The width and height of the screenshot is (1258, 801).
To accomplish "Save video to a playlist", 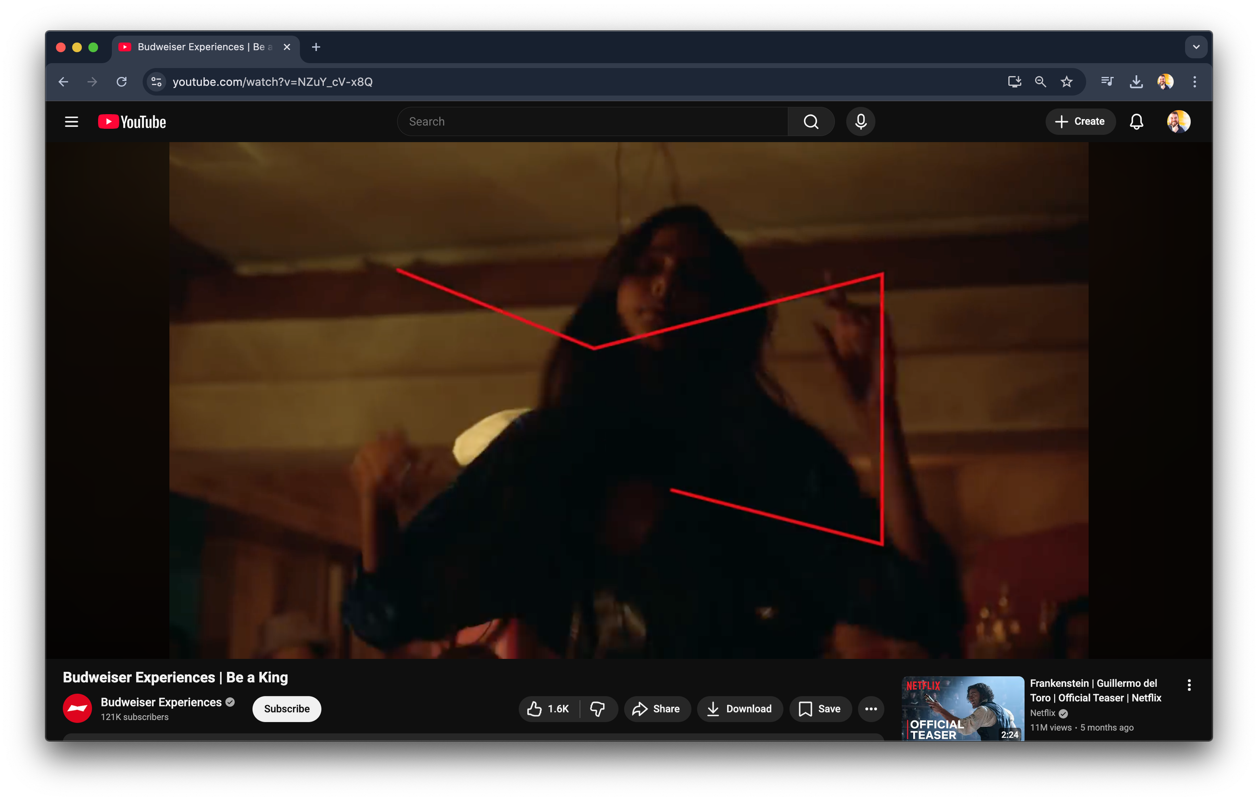I will pos(820,708).
